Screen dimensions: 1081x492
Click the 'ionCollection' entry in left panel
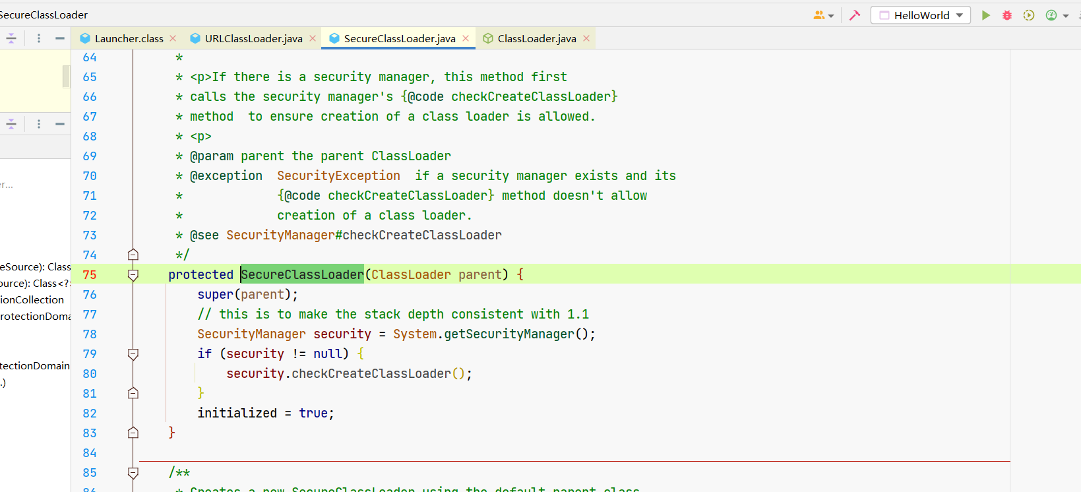32,299
